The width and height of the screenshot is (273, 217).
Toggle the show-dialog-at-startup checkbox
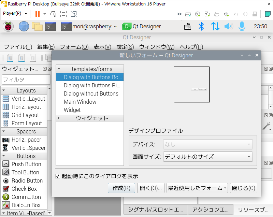[x=58, y=176]
